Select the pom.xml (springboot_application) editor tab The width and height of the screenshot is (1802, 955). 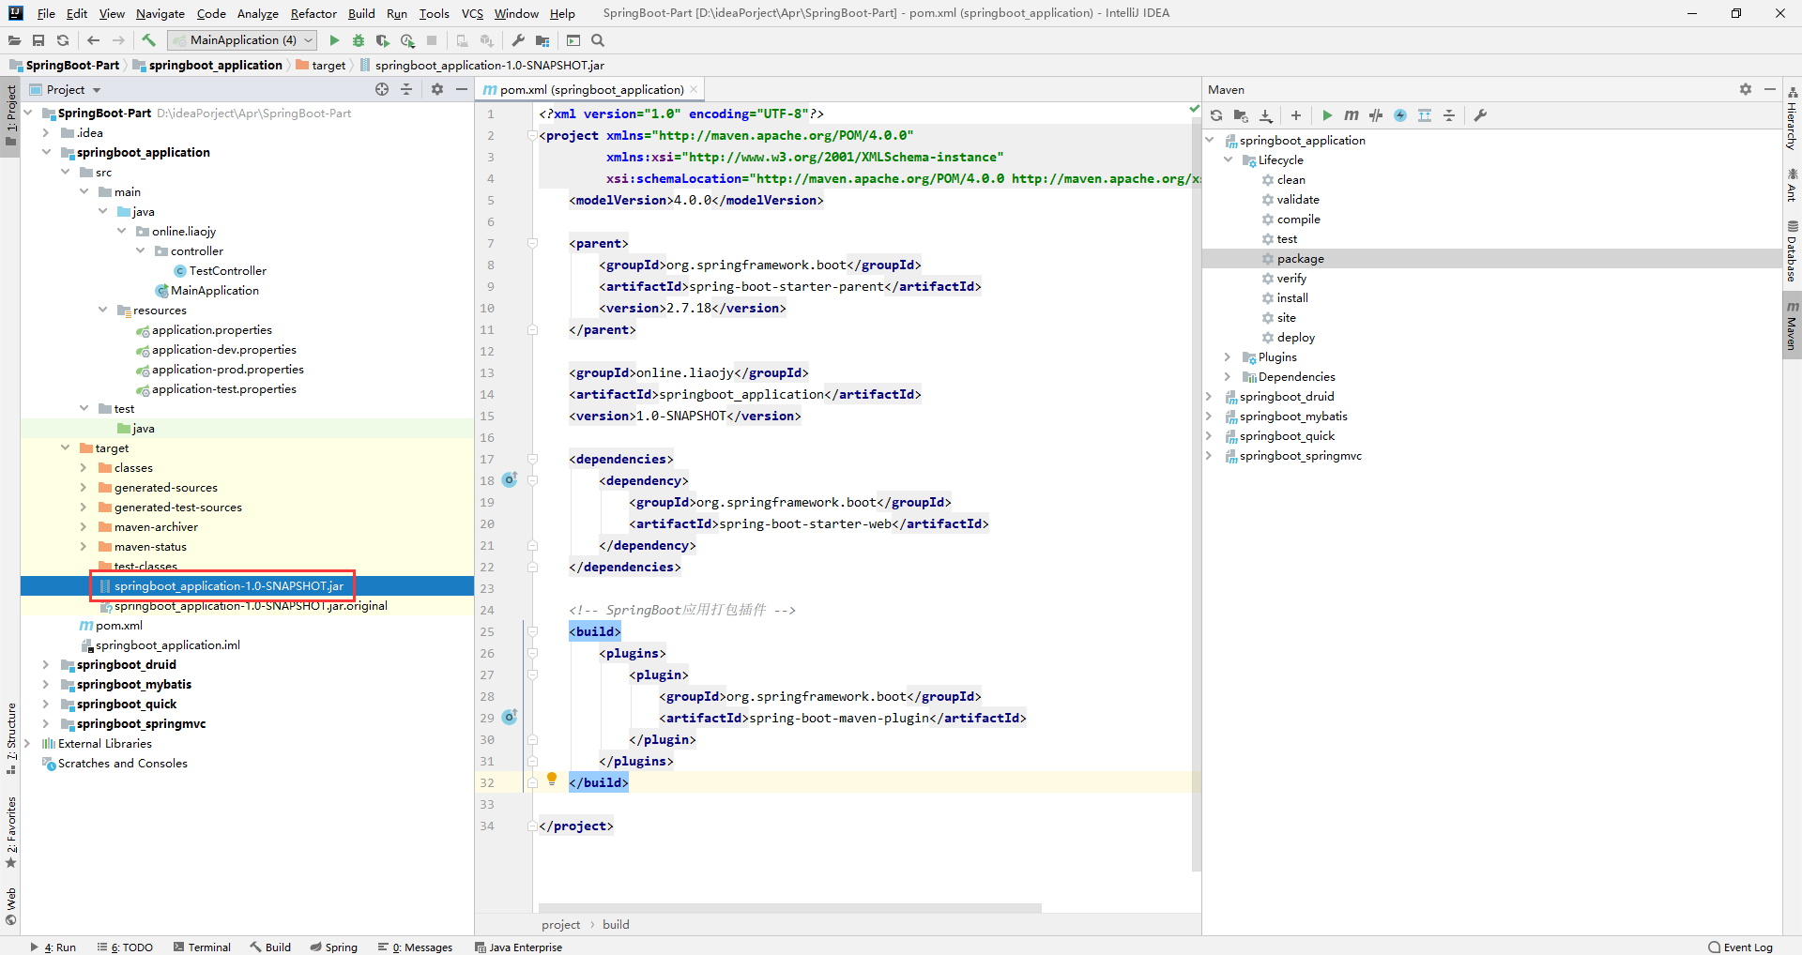[x=591, y=90]
